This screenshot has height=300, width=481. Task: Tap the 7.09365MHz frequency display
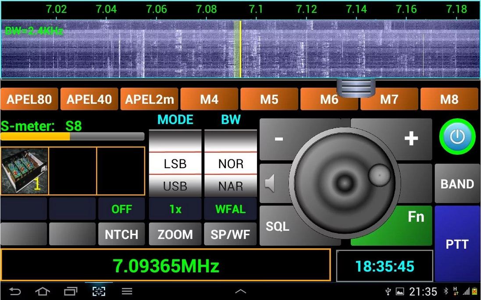coord(166,265)
